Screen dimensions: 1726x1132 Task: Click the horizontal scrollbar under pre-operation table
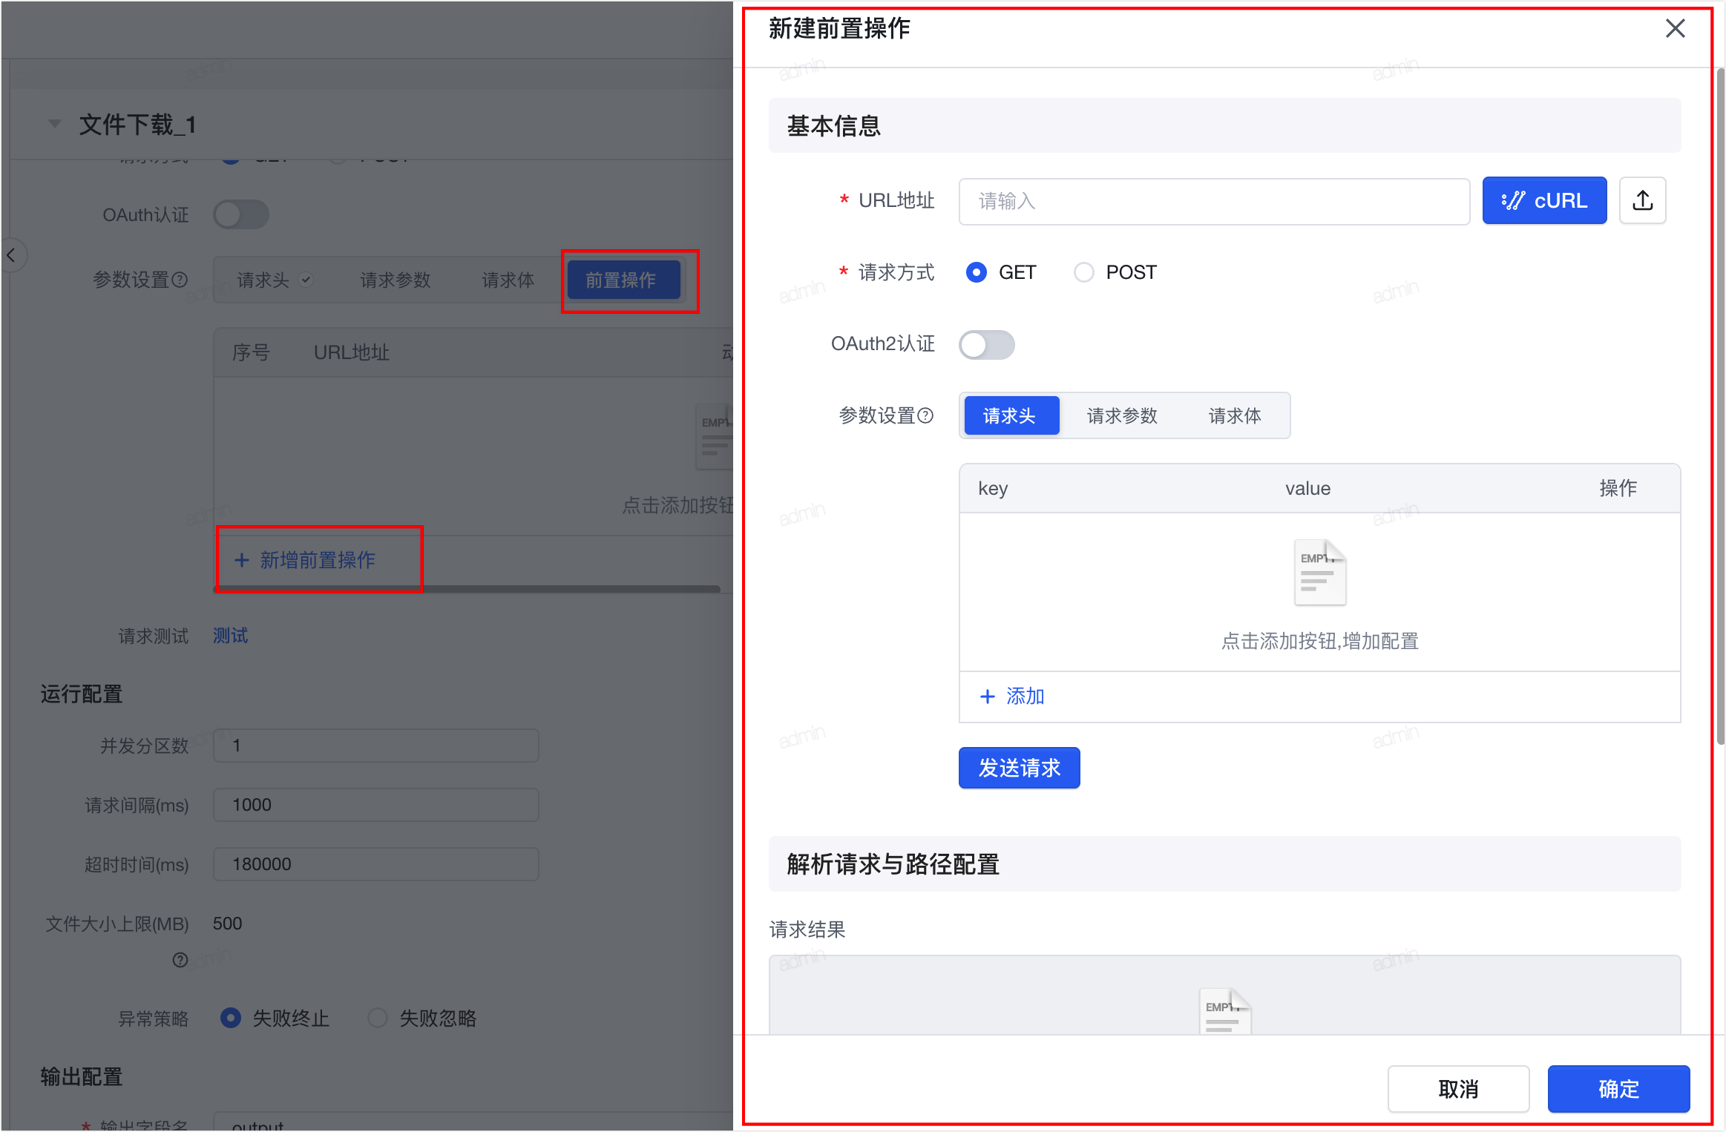[x=467, y=589]
